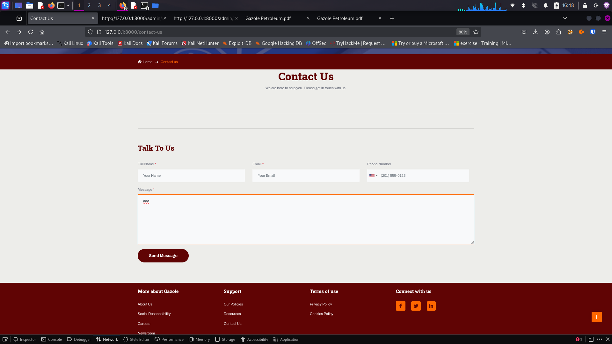Open the phone country flag dropdown

pos(374,176)
